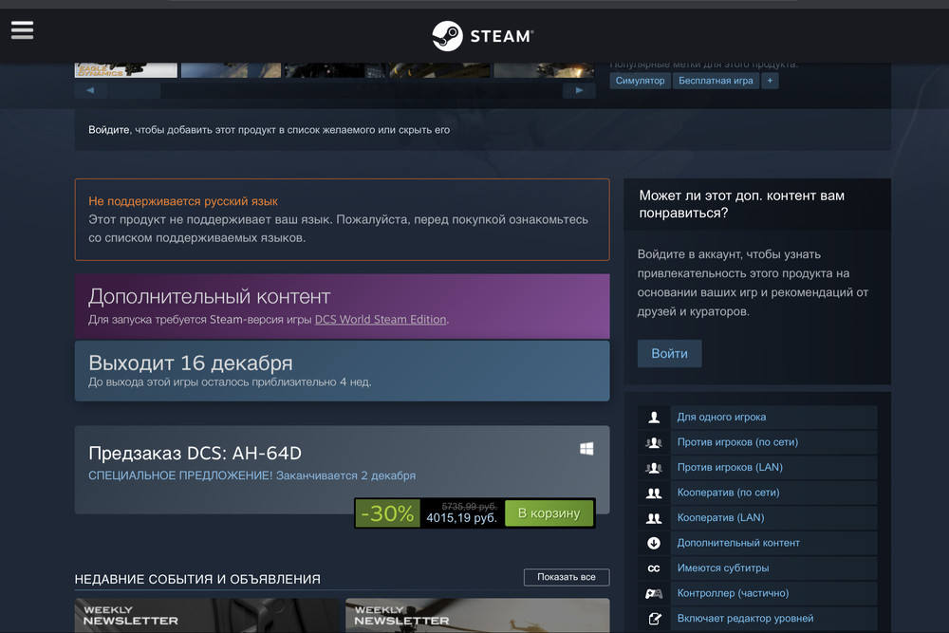Click the Может ли этот доп. контент heading
The image size is (949, 633).
tap(741, 204)
